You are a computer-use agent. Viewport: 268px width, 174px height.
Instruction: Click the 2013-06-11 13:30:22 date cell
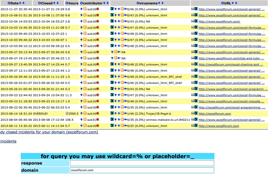click(x=16, y=126)
